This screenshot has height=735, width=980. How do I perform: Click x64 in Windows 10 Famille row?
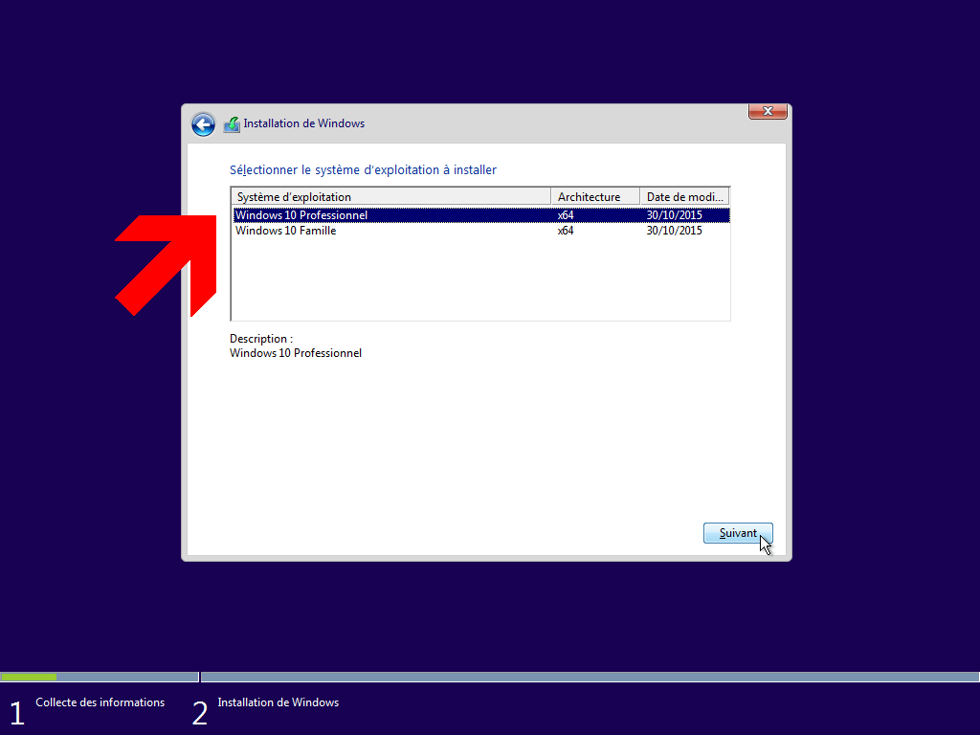pos(566,231)
